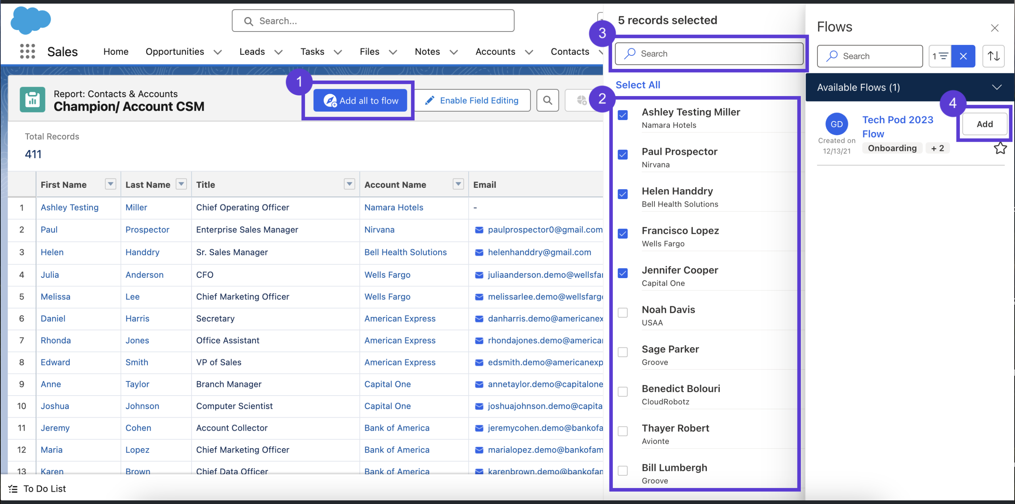The width and height of the screenshot is (1015, 504).
Task: Click the sort arrows icon in Flows panel
Action: [994, 56]
